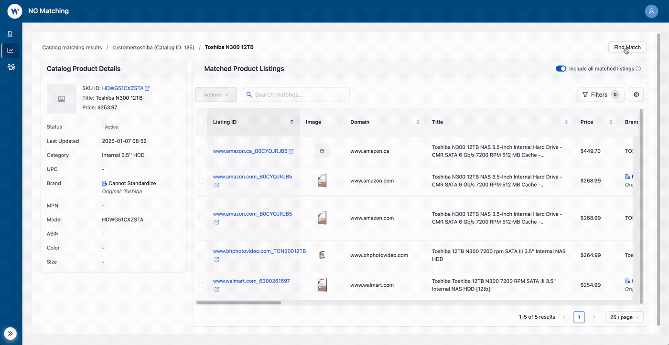Open the catalog document icon in sidebar

point(11,34)
